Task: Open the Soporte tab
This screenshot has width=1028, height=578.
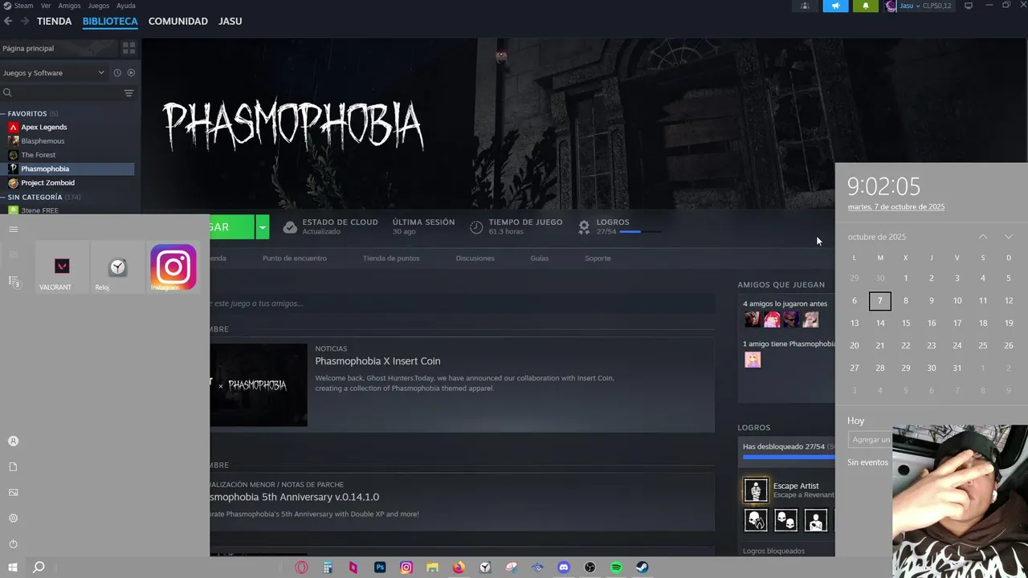Action: (x=598, y=258)
